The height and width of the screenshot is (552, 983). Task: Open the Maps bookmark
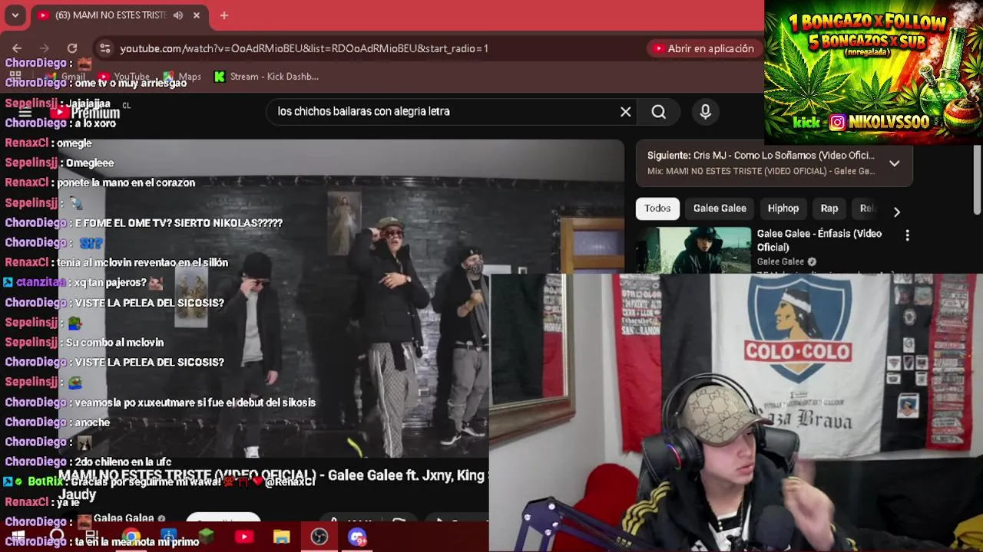(x=182, y=76)
